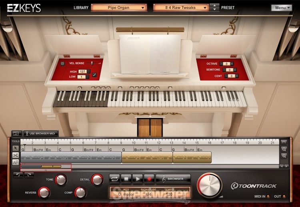Click the undo arrow button
The image size is (300, 207).
coord(18,175)
